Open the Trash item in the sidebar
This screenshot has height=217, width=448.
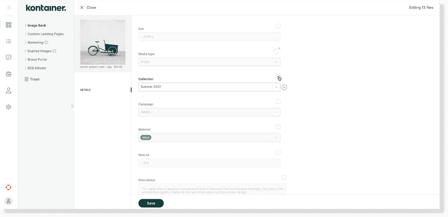(32, 79)
